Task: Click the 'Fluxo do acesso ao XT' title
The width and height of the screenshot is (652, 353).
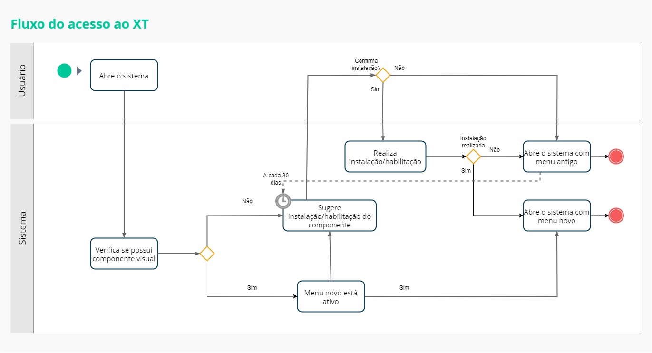Action: [x=80, y=24]
